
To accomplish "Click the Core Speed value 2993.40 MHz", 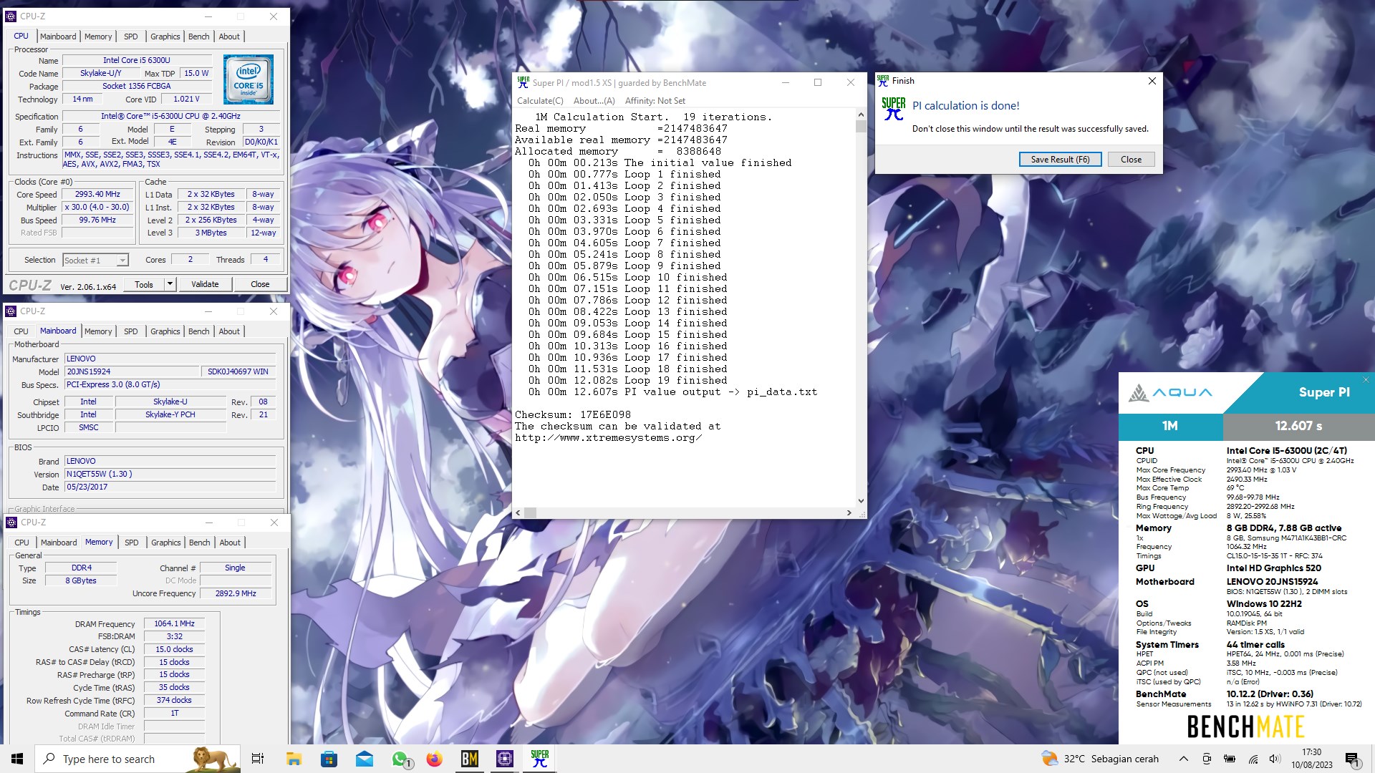I will pos(97,195).
